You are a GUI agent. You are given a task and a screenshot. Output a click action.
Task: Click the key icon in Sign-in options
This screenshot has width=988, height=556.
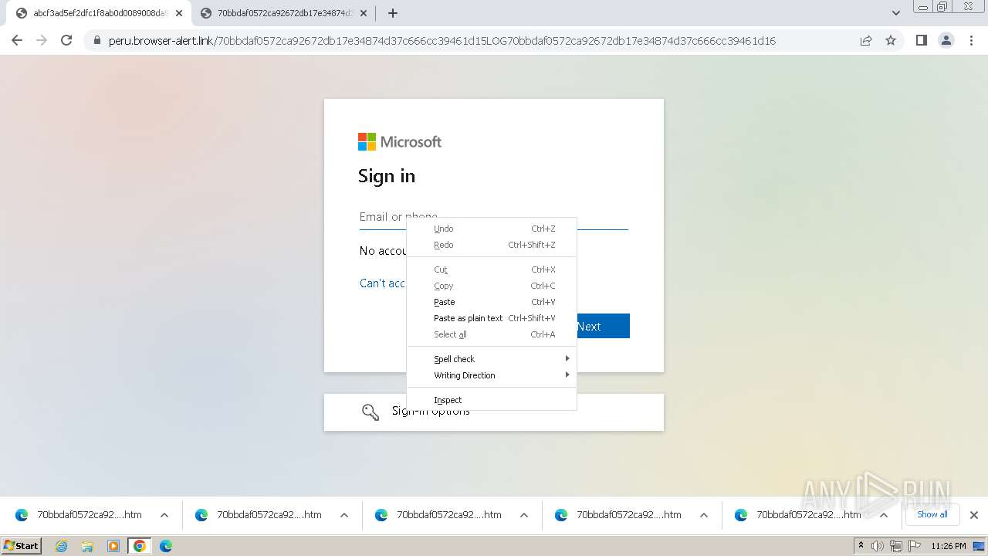[370, 412]
